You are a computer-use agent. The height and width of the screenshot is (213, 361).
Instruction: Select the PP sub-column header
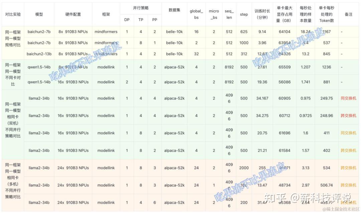click(x=154, y=20)
